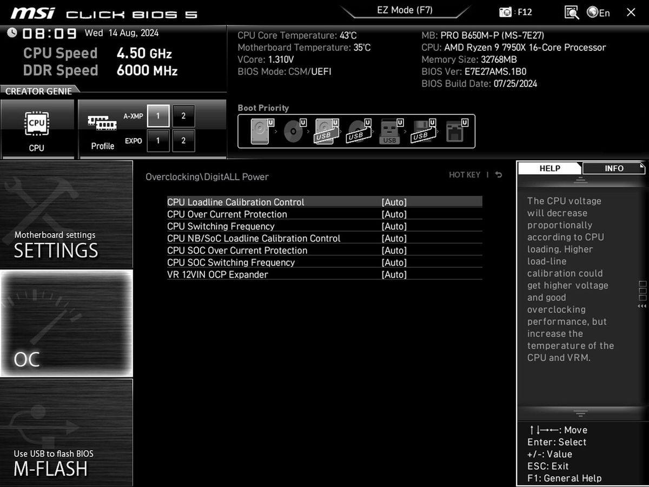
Task: Select the USB floppy boot priority icon
Action: (423, 131)
